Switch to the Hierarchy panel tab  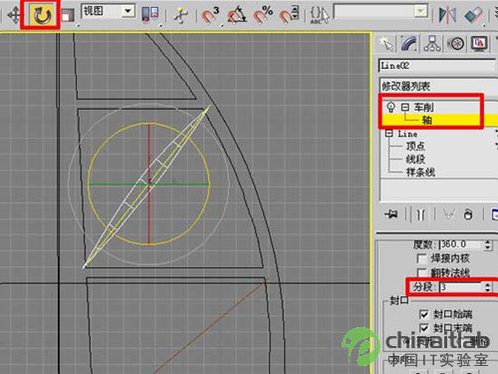coord(432,44)
